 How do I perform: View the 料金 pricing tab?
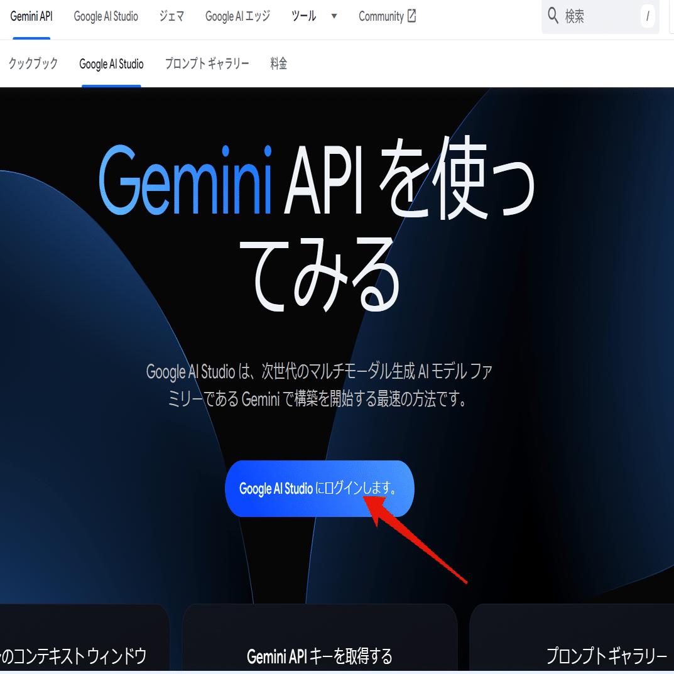pos(278,63)
